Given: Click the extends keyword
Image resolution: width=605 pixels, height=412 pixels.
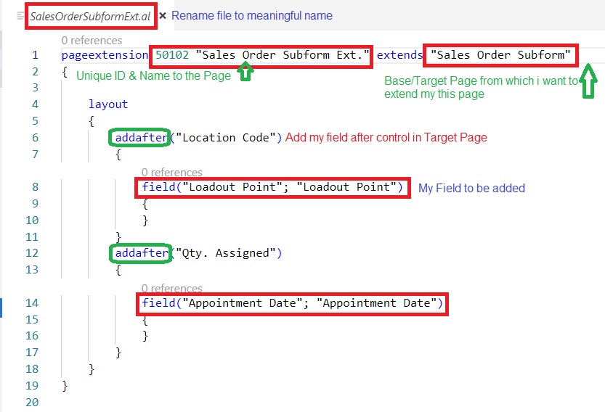Looking at the screenshot, I should tap(399, 55).
